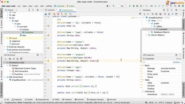Click the gutter icon beside the notes field
Viewport: 185px width, 104px height.
(48, 48)
